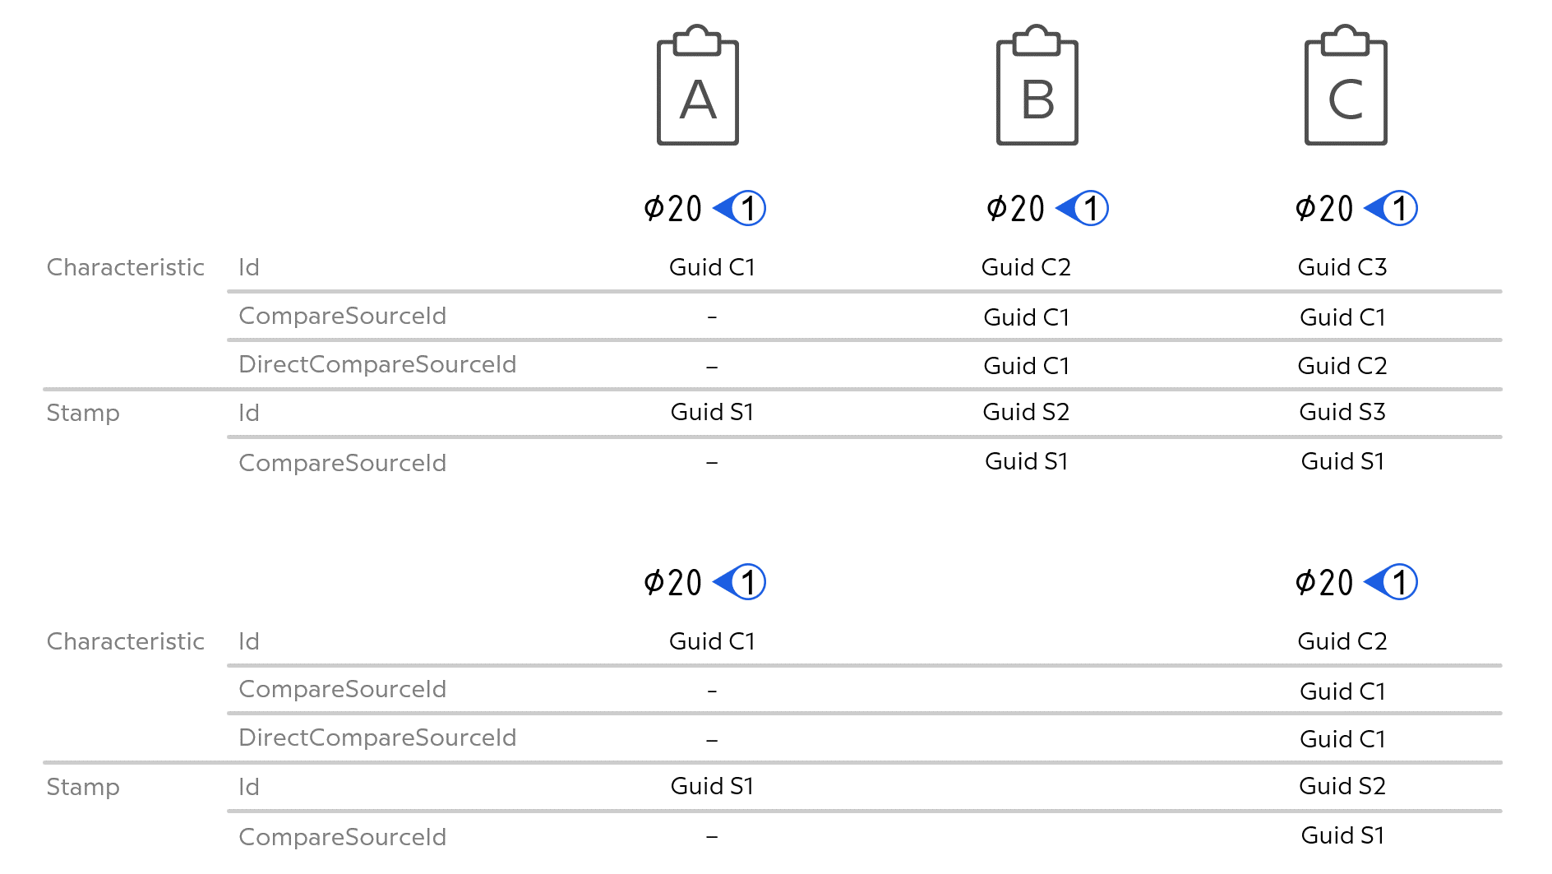Select blue stamp 1 in lower table, column C

pos(1391,582)
